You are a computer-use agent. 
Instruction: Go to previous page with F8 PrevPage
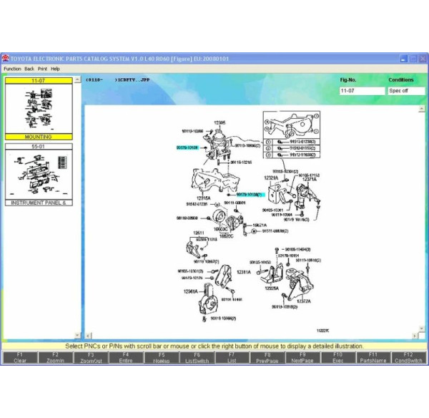click(267, 357)
